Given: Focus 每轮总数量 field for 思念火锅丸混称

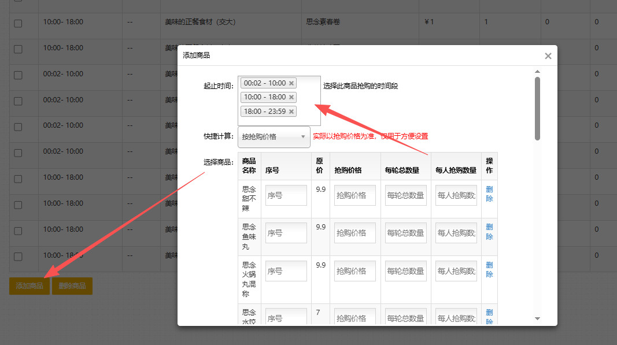Looking at the screenshot, I should click(406, 271).
